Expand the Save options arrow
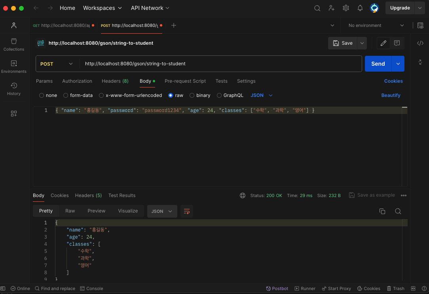 (x=362, y=43)
